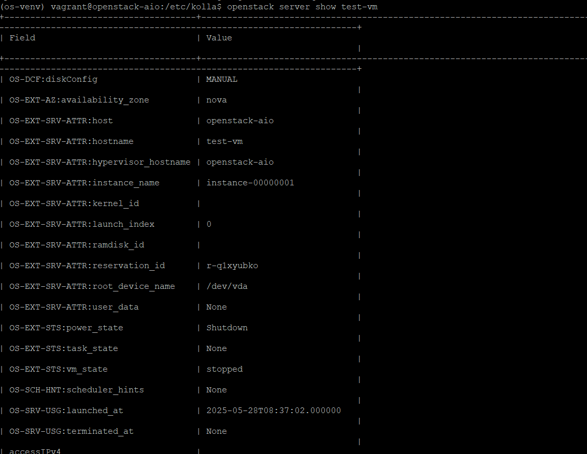Click the Shutdown power state value
This screenshot has width=587, height=454.
227,328
